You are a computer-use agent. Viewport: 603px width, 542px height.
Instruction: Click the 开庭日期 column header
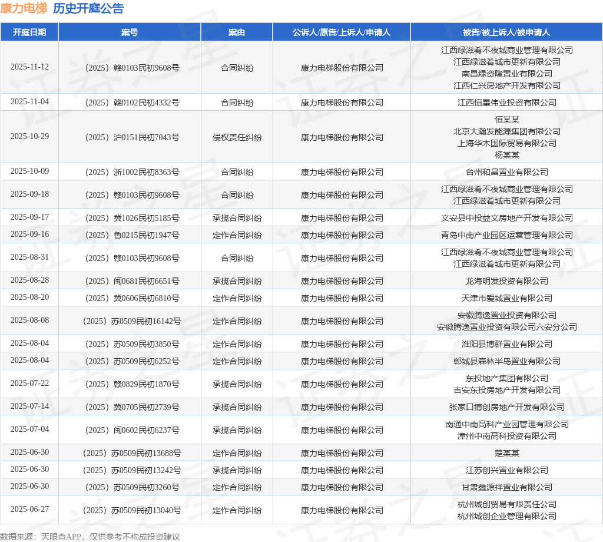pos(29,32)
